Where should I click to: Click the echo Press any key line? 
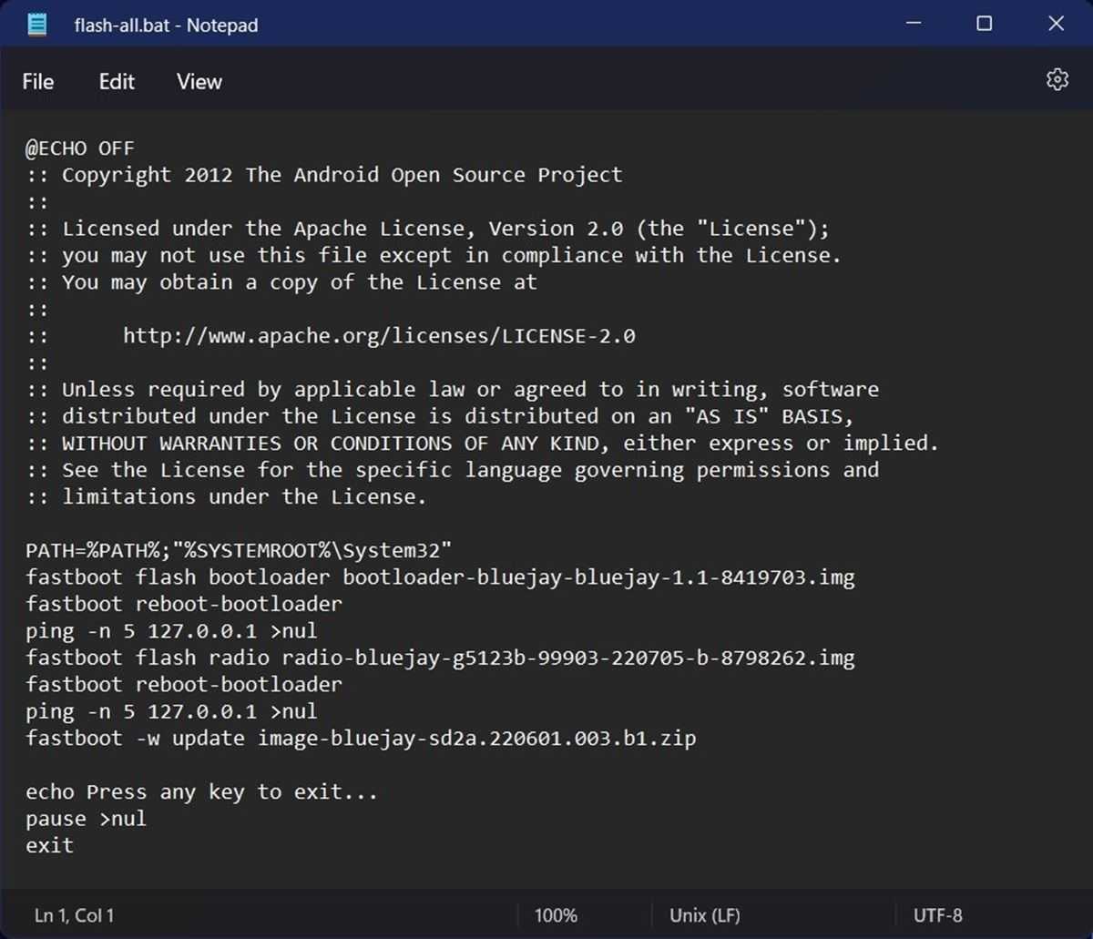(x=201, y=792)
